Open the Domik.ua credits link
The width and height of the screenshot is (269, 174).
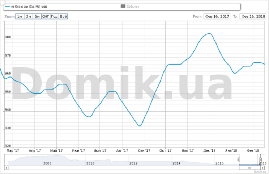(260, 171)
